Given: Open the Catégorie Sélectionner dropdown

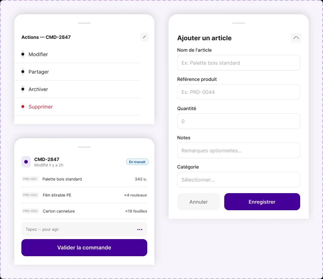Looking at the screenshot, I should 239,180.
